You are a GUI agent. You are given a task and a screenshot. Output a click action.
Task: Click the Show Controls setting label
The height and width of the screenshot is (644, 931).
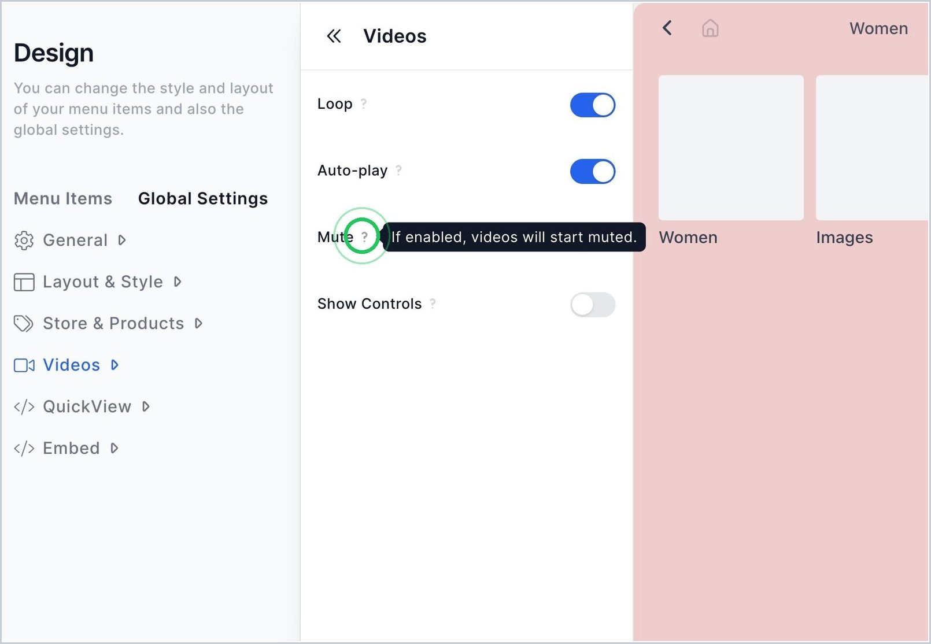click(x=370, y=304)
